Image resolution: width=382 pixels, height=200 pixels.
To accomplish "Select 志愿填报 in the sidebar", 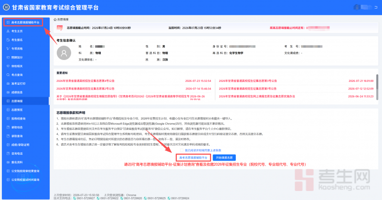I will click(26, 101).
